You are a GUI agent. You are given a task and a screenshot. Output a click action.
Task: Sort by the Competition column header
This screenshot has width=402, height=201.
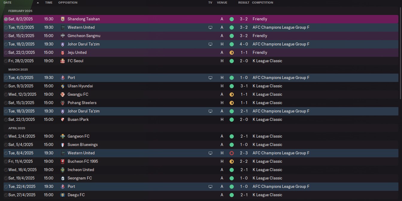click(x=263, y=3)
